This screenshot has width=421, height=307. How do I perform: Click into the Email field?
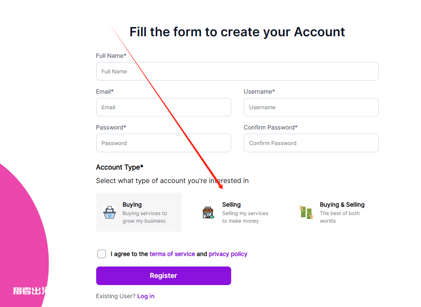164,107
